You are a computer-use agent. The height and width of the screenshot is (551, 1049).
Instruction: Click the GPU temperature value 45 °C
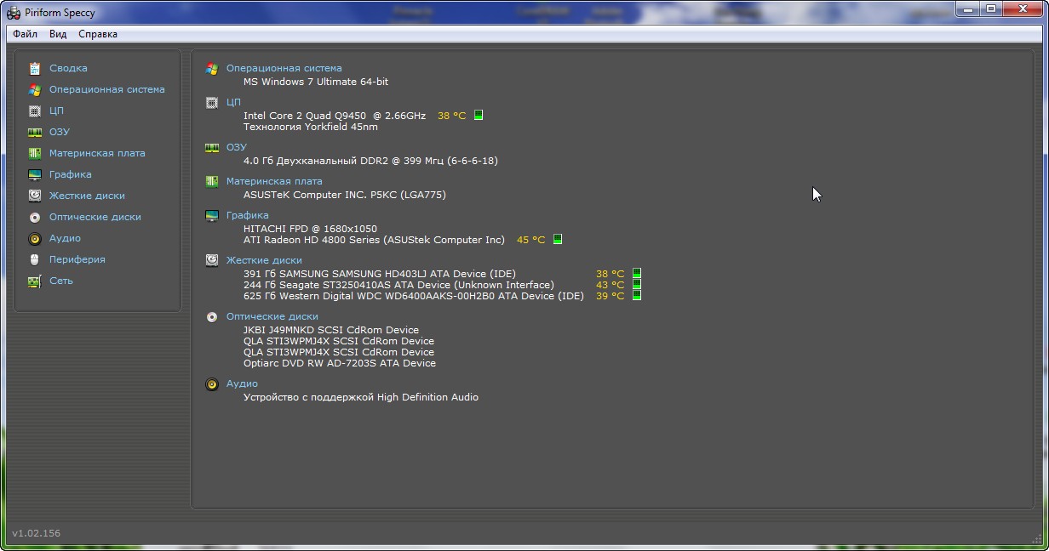tap(531, 240)
